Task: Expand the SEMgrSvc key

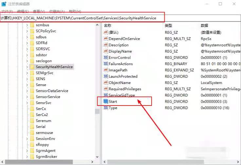Action: [27, 73]
